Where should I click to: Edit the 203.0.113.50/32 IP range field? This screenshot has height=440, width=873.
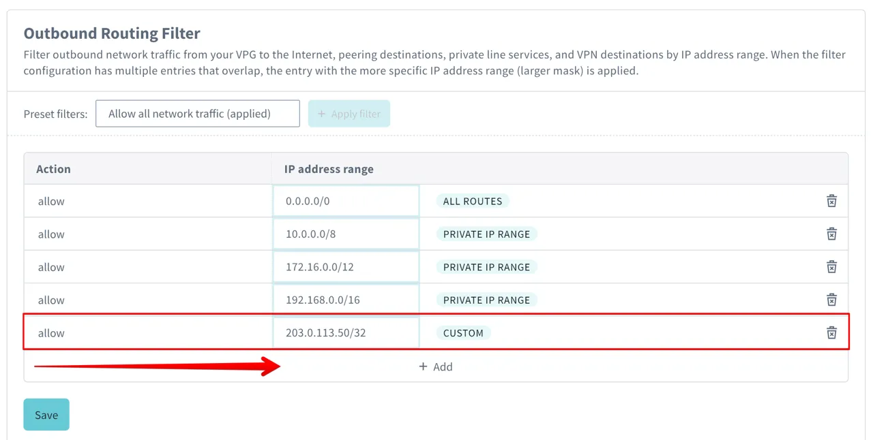click(346, 333)
